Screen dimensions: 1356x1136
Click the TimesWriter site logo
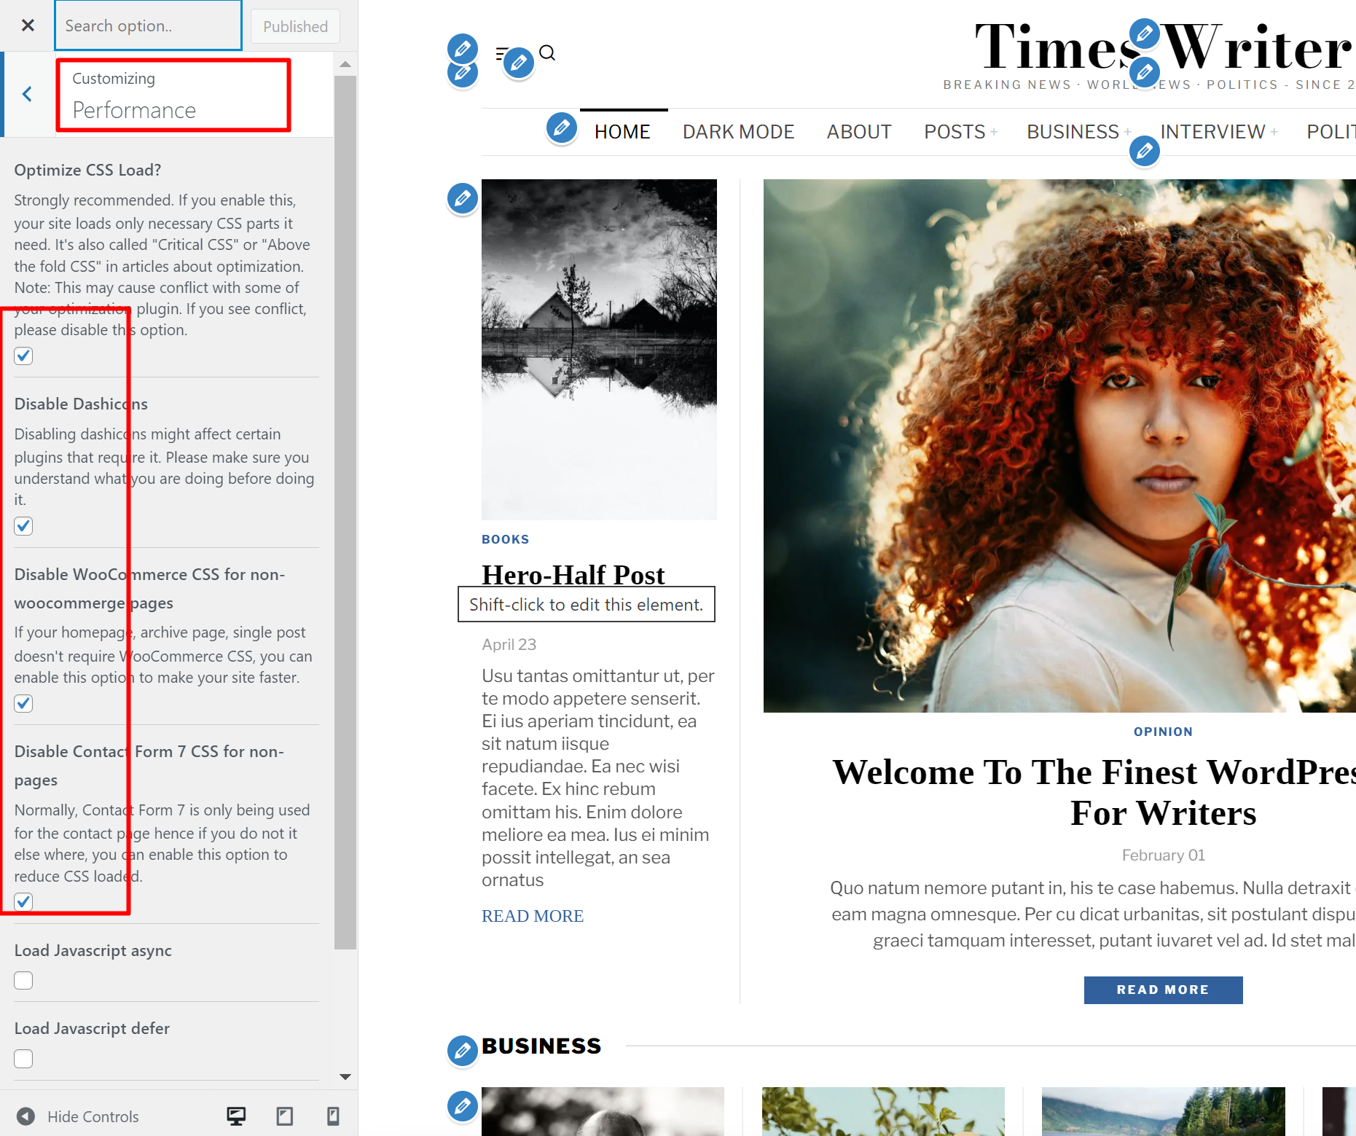tap(1164, 48)
